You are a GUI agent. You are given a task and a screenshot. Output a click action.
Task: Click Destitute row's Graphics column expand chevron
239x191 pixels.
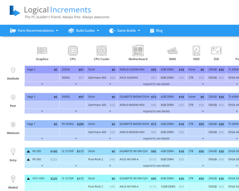point(42,84)
